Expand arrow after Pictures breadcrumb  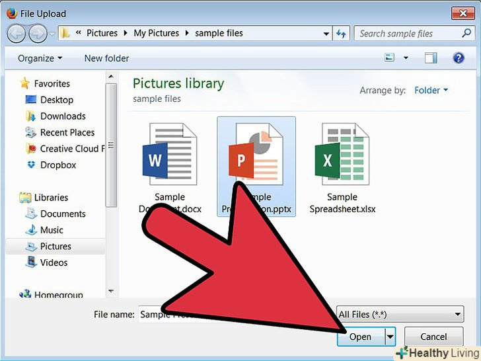click(125, 33)
